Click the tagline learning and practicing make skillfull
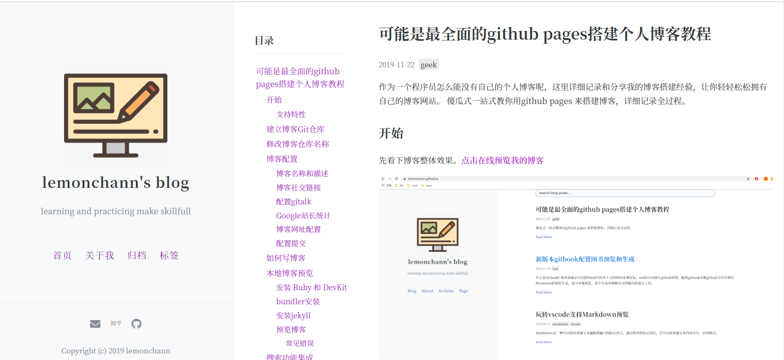Image resolution: width=784 pixels, height=360 pixels. point(116,211)
